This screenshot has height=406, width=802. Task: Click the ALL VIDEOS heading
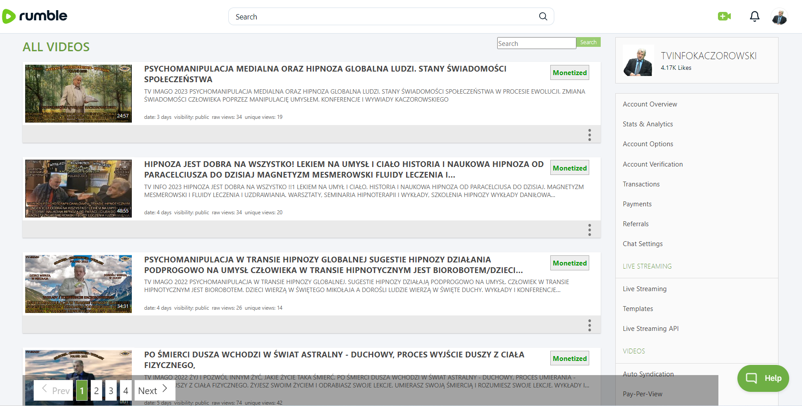click(x=56, y=47)
